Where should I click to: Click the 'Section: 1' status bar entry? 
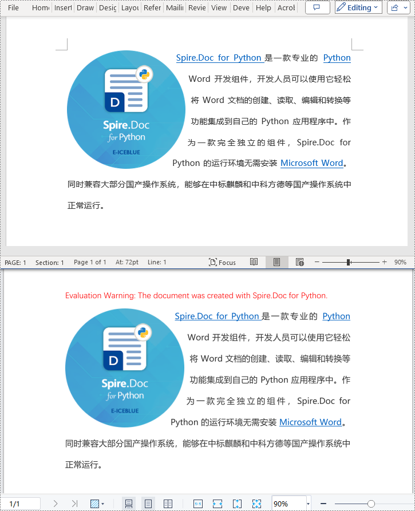click(x=50, y=262)
